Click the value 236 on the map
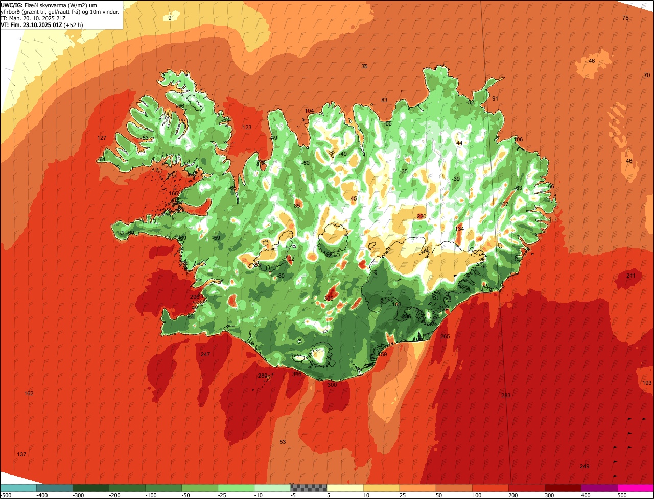Viewport: 654px width, 499px height. coord(406,317)
